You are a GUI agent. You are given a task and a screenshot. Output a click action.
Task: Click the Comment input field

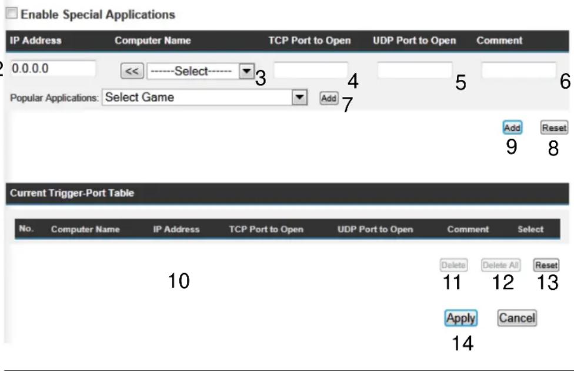(x=519, y=70)
